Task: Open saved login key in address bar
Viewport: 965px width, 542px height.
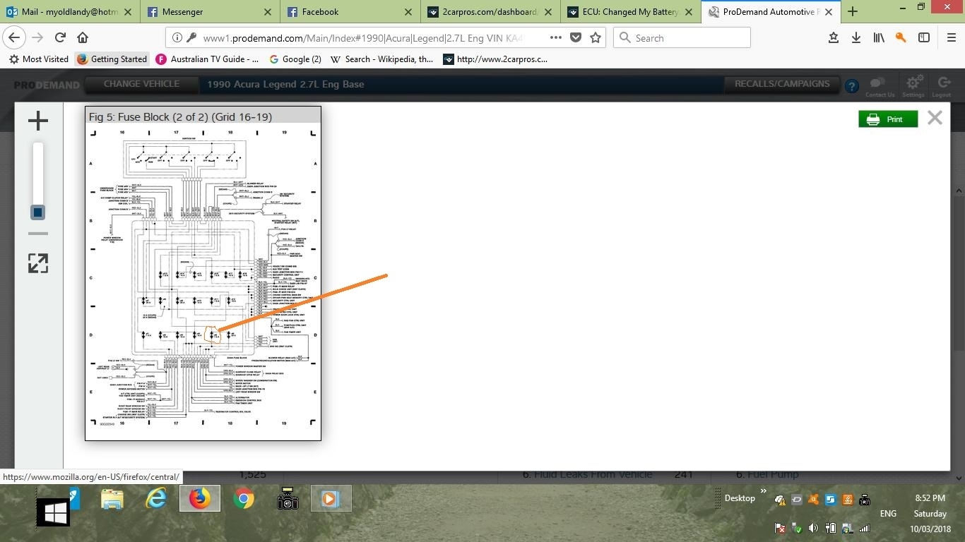Action: (x=190, y=38)
